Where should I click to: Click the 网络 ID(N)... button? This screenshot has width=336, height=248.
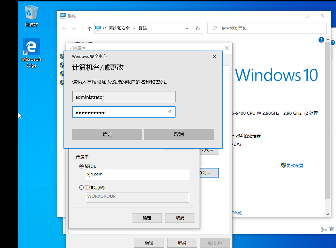[x=209, y=150]
